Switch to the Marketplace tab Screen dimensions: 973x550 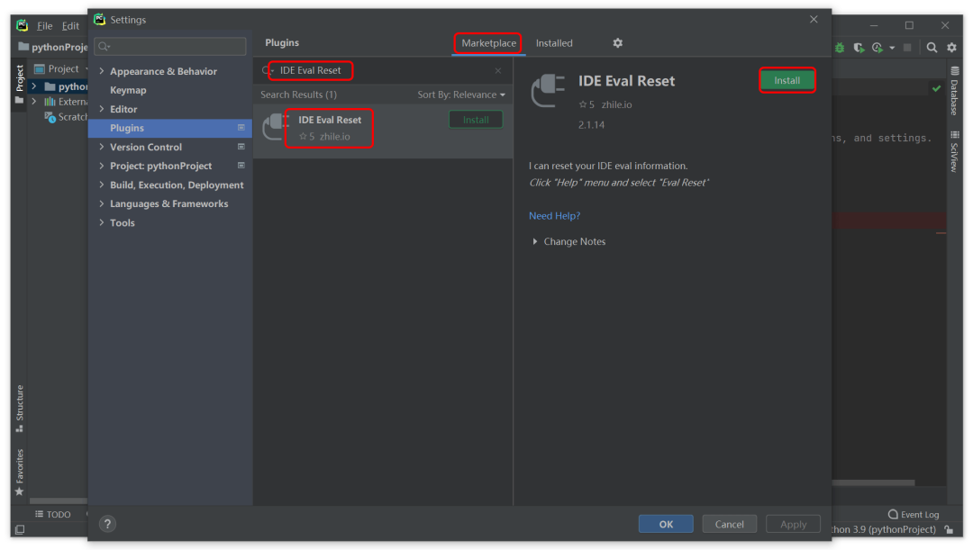[488, 43]
